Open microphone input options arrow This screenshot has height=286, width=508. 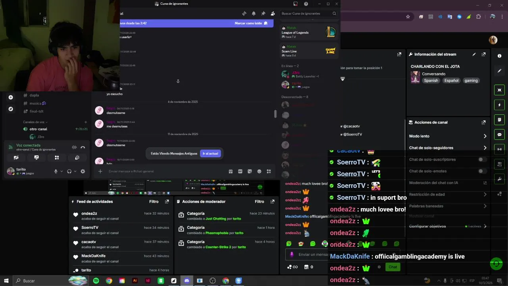point(62,171)
